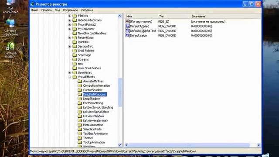Click the AnimateMinMax folder icon
Viewport: 279px width, 157px height.
pyautogui.click(x=80, y=81)
